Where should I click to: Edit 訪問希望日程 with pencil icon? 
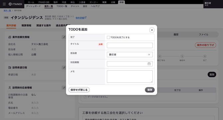64,67
